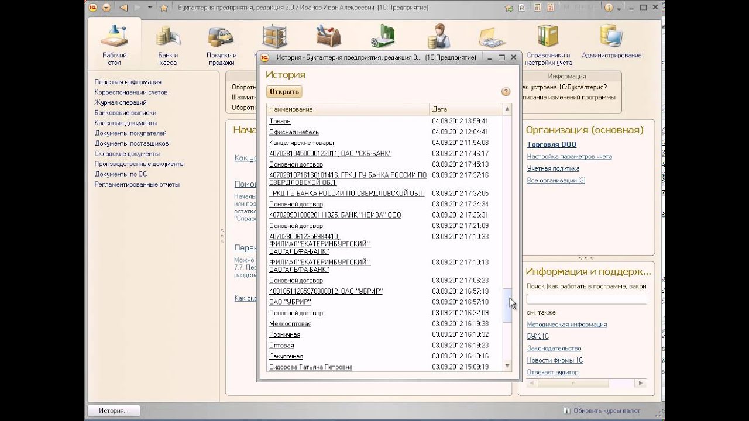This screenshot has height=421, width=749.
Task: Open Отвечает аудитор link
Action: point(552,372)
